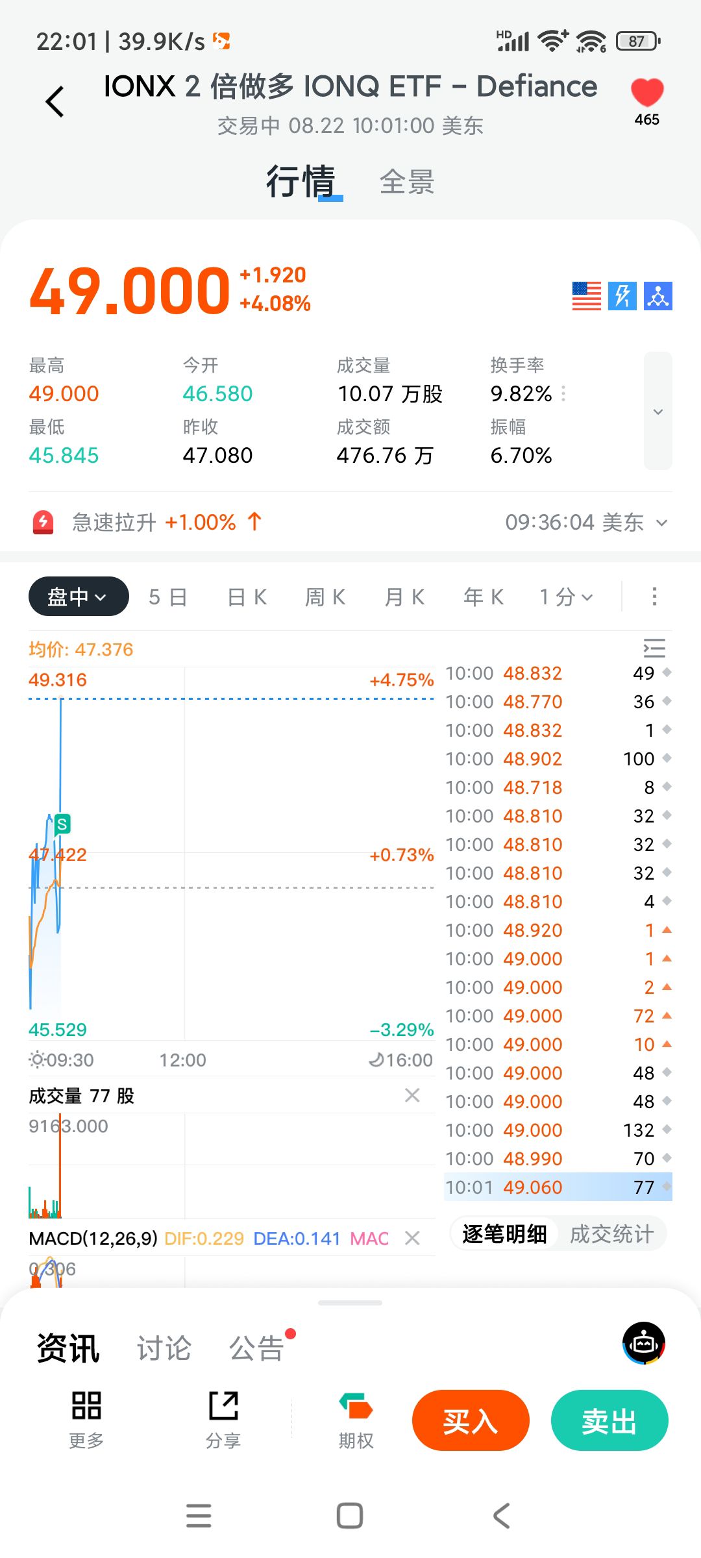The image size is (701, 1558).
Task: Select the 日K chart tab
Action: (247, 597)
